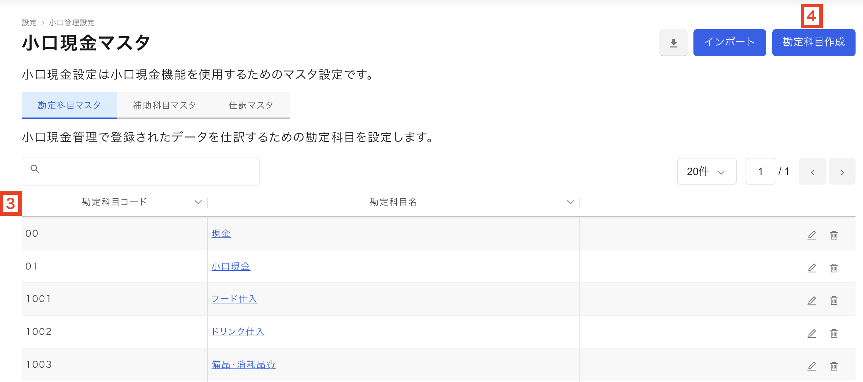
Task: Go to next page arrow
Action: [842, 172]
